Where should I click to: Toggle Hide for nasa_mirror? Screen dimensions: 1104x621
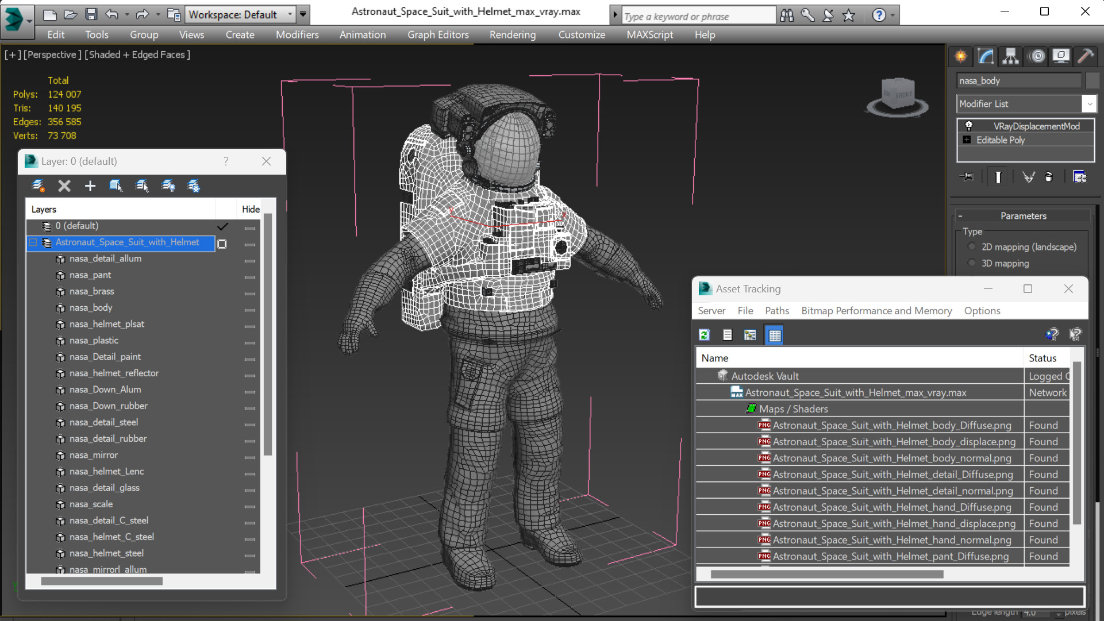(249, 457)
